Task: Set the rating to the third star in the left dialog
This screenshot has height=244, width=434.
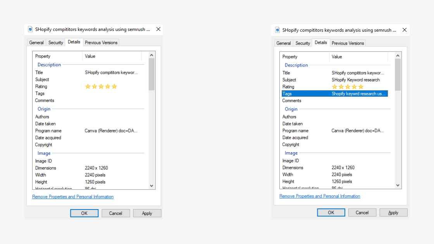Action: (x=101, y=87)
